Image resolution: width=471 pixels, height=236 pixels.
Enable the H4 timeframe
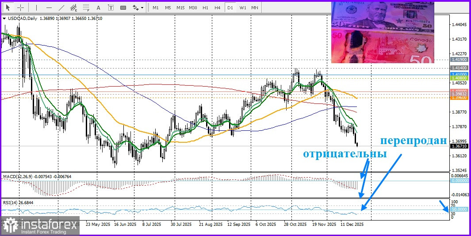click(217, 8)
